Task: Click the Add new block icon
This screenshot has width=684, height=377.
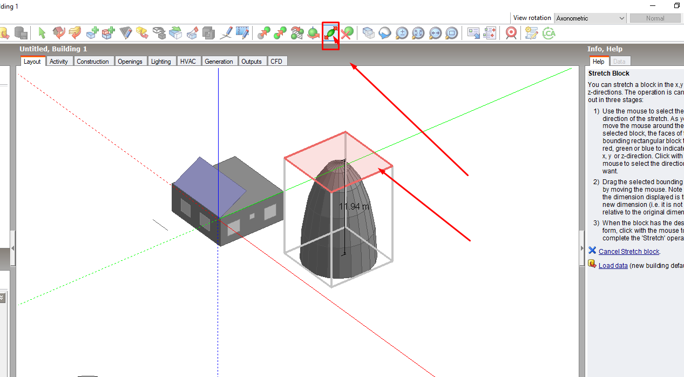Action: [92, 33]
